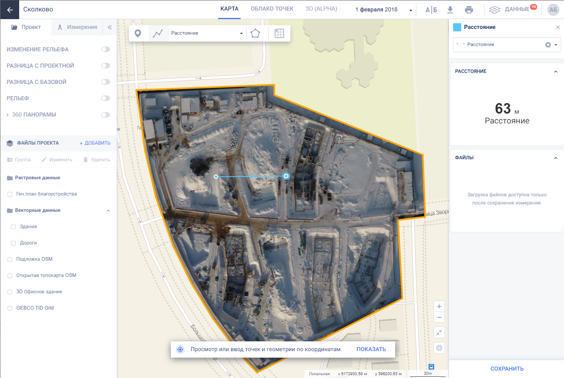Screen dimensions: 564x378
Task: Select the polygon area tool
Action: 255,33
